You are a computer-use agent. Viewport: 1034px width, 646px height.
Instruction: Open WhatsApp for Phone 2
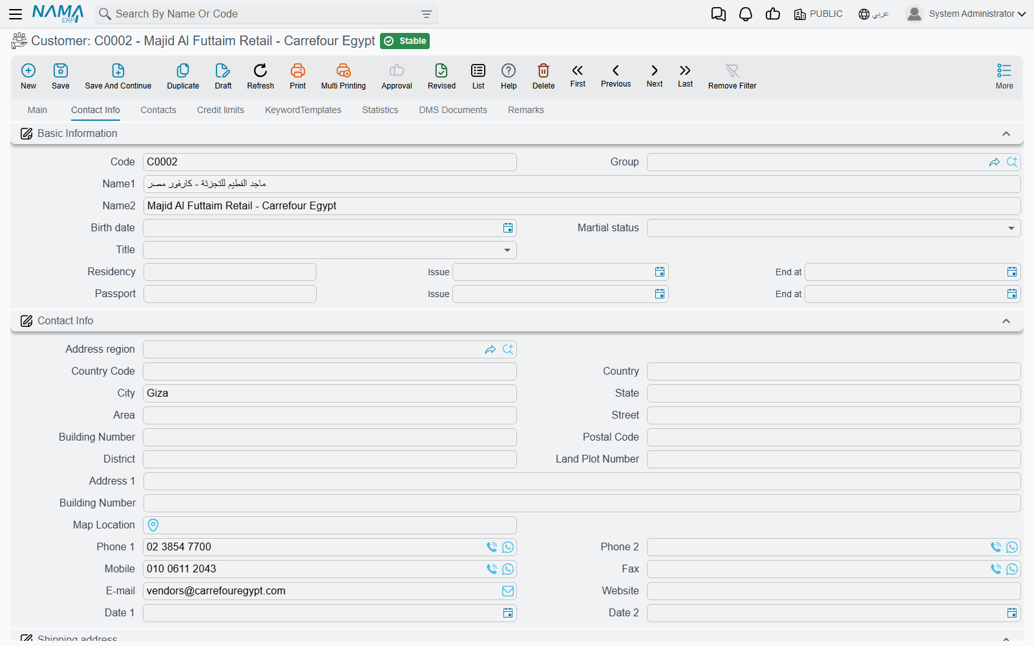click(1012, 547)
